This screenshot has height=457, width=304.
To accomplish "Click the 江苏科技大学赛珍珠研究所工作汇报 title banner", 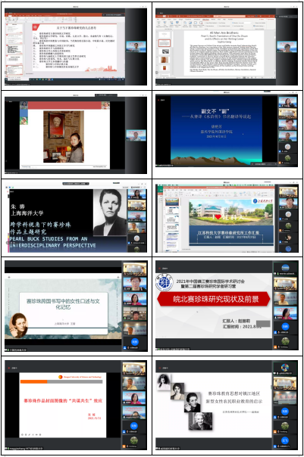I will coord(231,235).
